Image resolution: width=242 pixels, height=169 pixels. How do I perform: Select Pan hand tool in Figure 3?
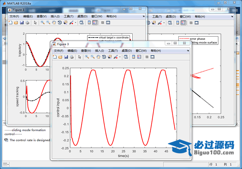[98, 57]
